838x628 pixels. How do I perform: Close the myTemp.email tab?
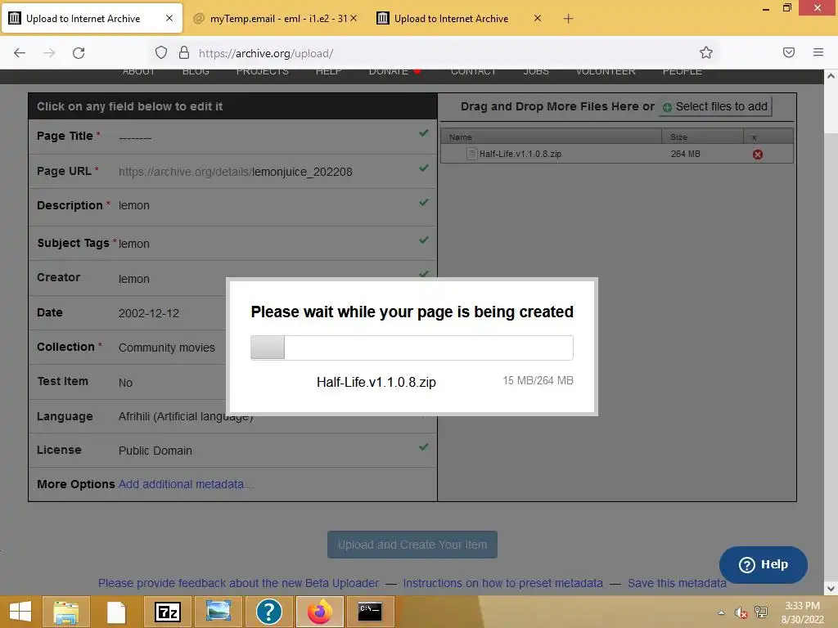click(354, 18)
